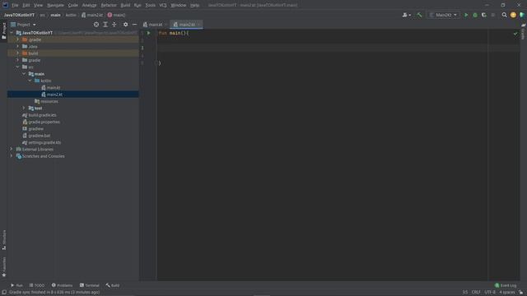This screenshot has height=296, width=527.
Task: Hide the Project tool window
Action: pos(134,25)
